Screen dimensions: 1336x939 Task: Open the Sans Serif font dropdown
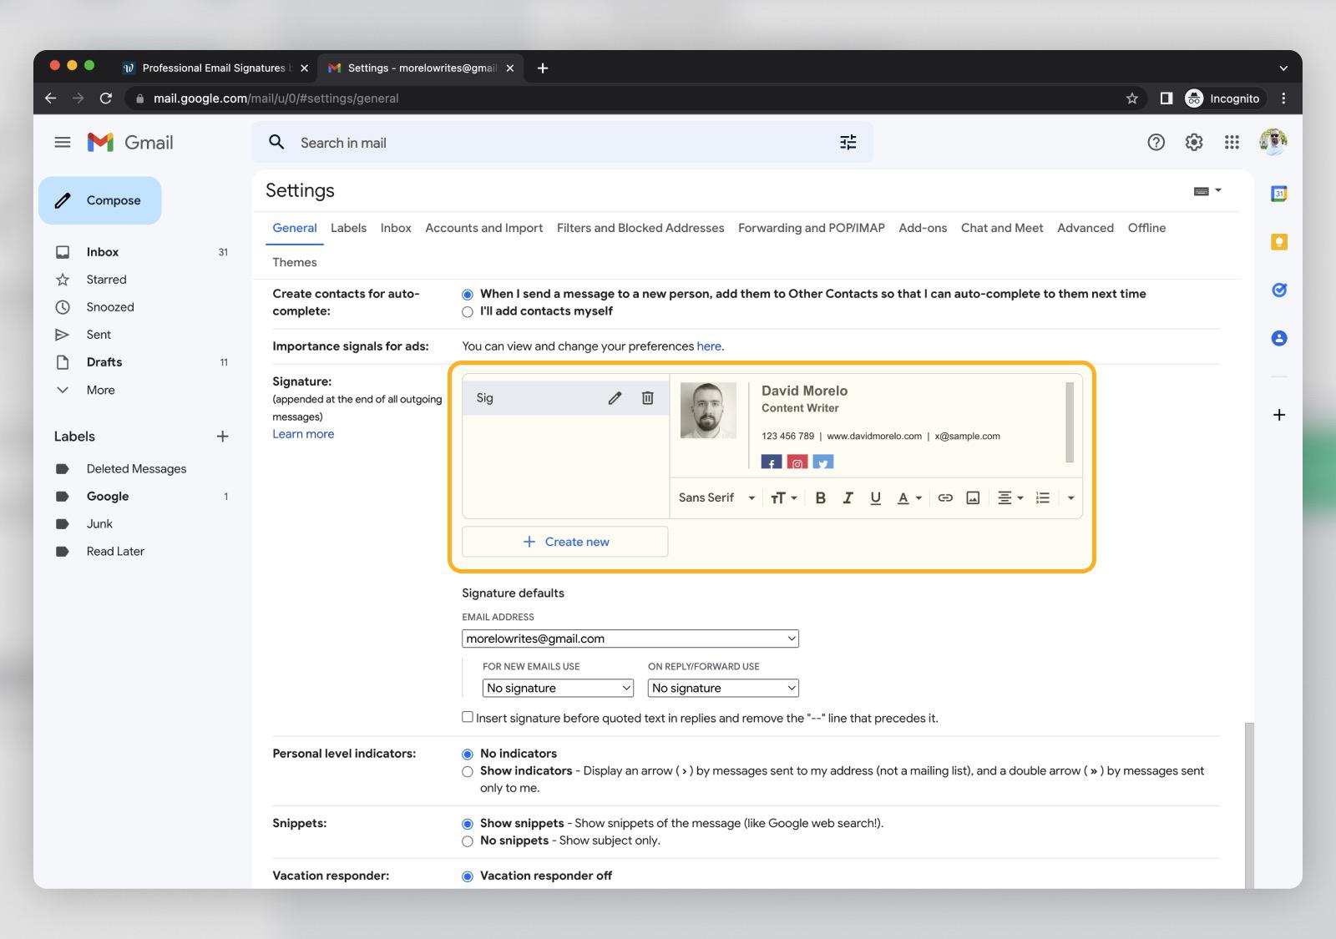click(x=715, y=497)
